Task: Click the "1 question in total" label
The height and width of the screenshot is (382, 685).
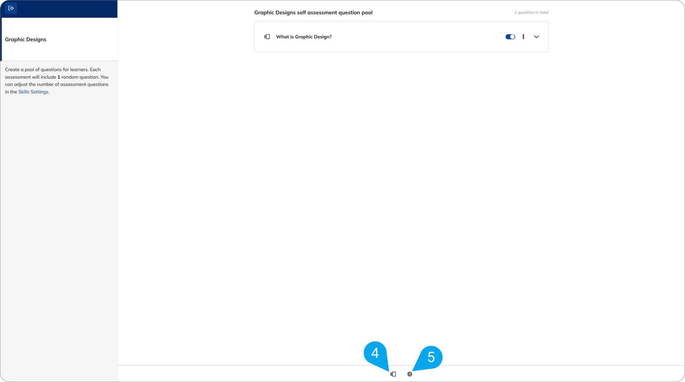Action: coord(531,12)
